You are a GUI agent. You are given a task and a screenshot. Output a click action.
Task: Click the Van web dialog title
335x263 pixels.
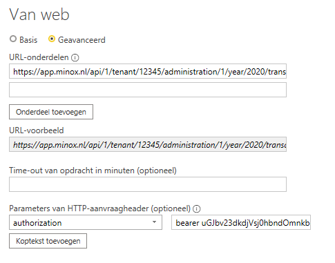point(39,14)
